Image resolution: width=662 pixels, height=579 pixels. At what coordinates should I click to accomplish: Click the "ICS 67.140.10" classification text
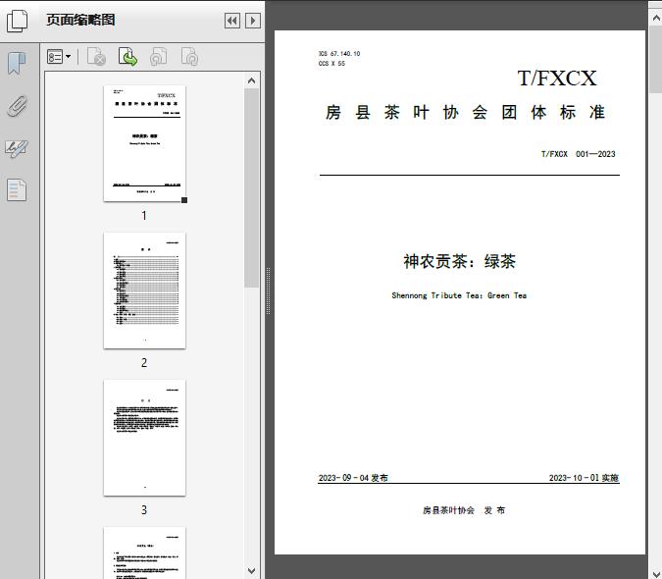coord(339,54)
